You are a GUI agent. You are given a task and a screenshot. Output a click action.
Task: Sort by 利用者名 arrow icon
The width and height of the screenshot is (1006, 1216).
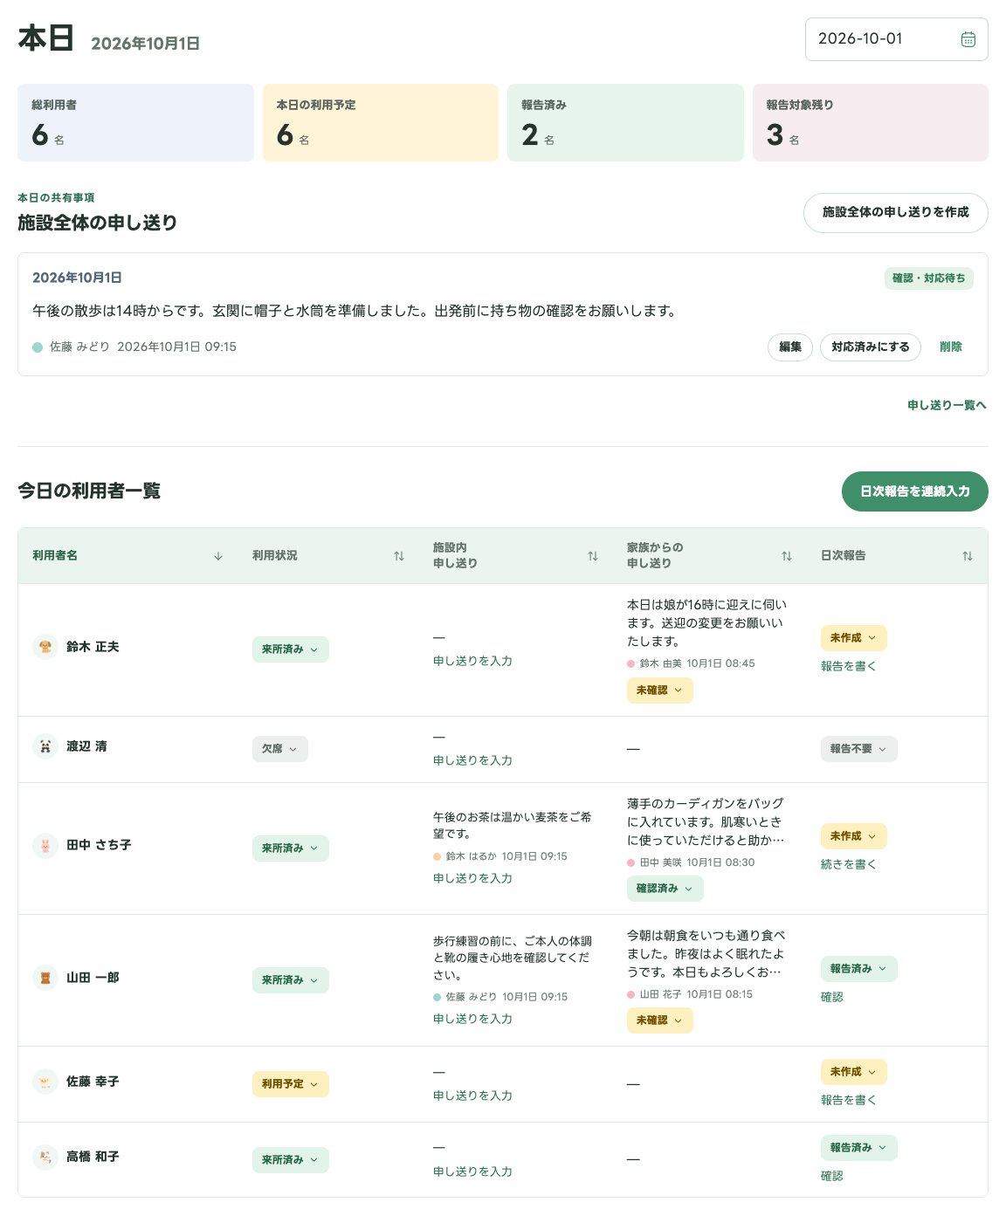coord(218,556)
